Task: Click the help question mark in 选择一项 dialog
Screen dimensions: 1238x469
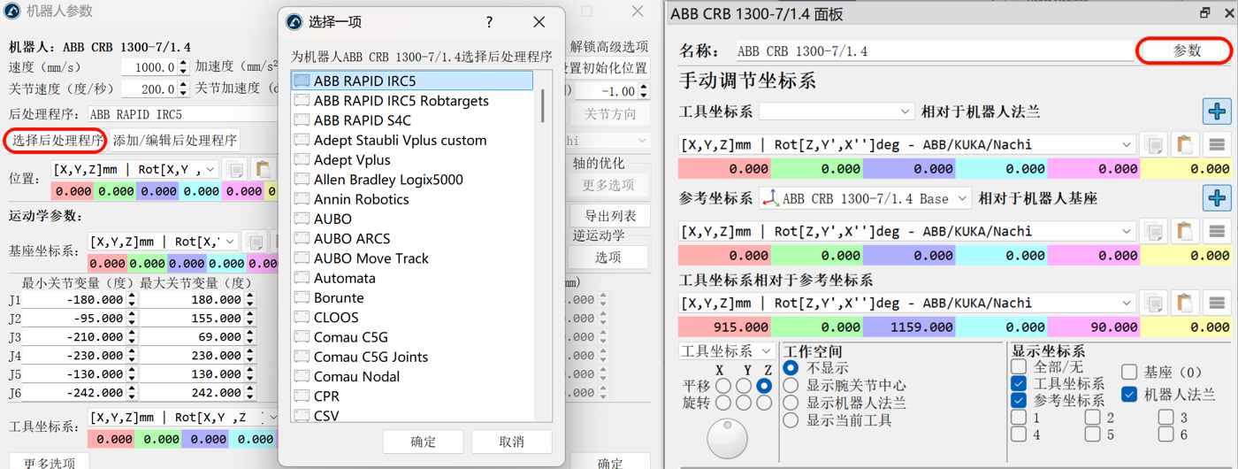Action: pyautogui.click(x=489, y=22)
